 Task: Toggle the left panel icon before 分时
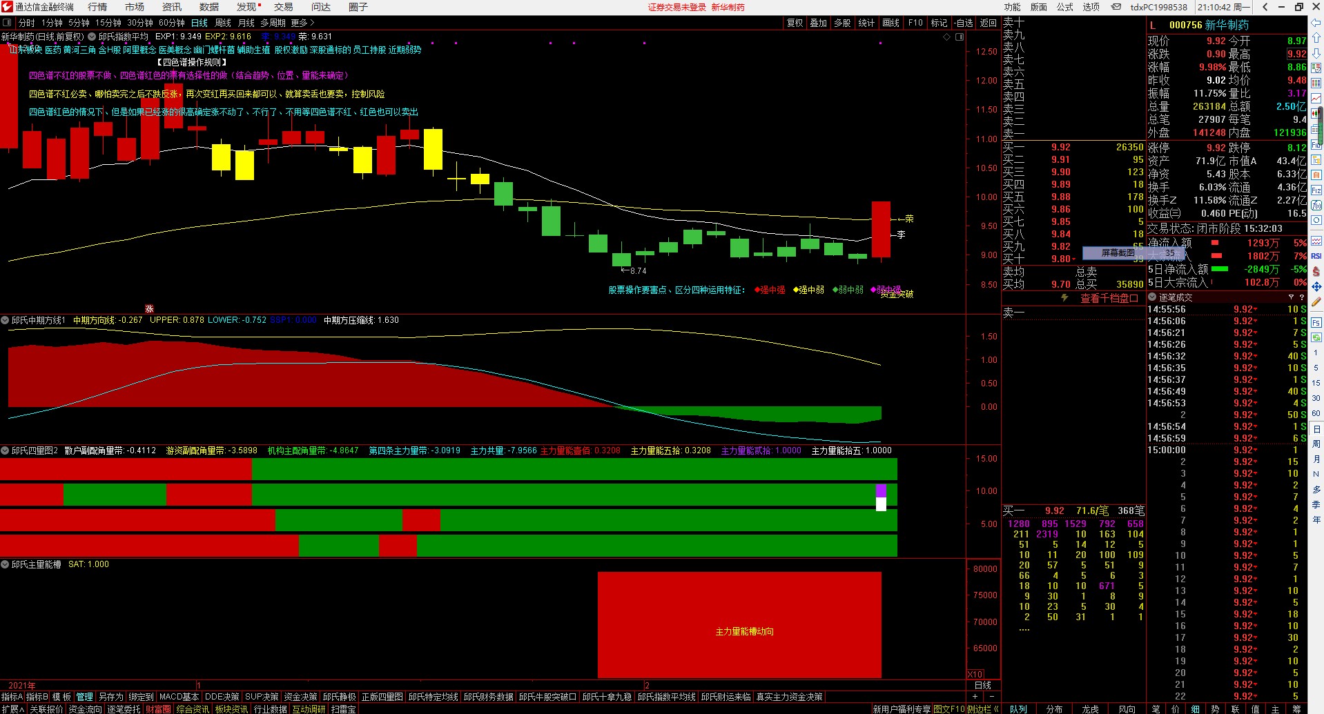coord(7,23)
